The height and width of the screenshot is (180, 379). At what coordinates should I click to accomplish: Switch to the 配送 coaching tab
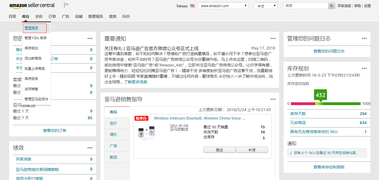coord(117,157)
